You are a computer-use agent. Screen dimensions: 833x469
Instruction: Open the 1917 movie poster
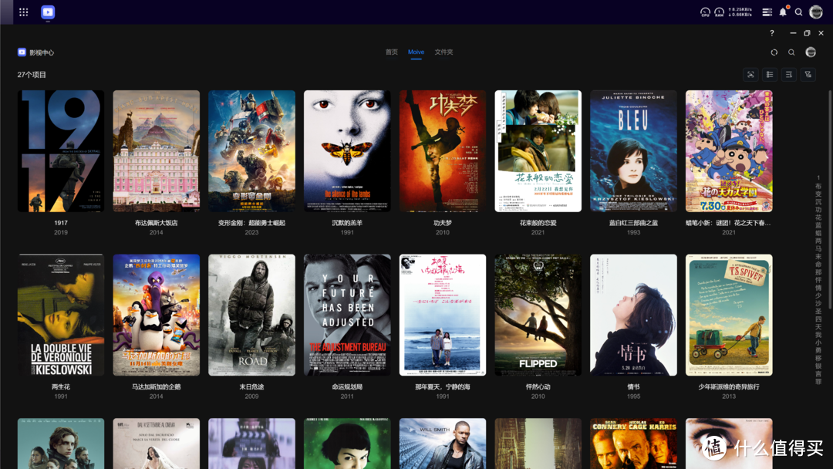pos(61,151)
